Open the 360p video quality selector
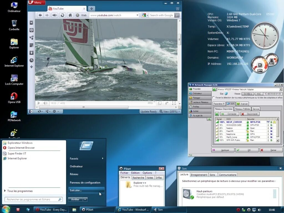This screenshot has height=213, width=284. tap(151, 103)
